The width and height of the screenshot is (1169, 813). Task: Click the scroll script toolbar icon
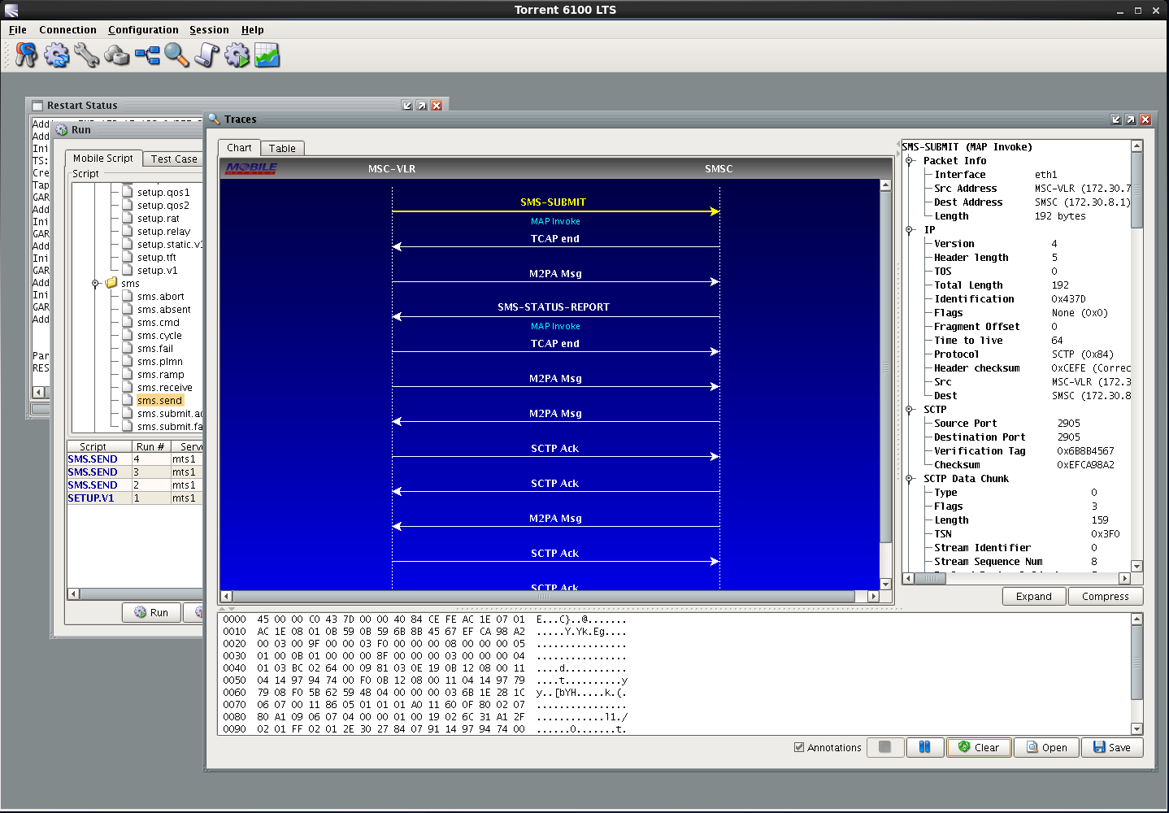tap(206, 55)
